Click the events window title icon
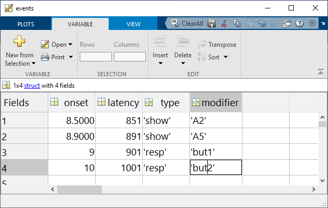The image size is (328, 208). (x=8, y=8)
